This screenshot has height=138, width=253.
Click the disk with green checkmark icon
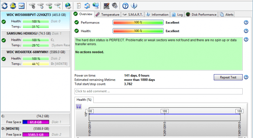coord(49,5)
